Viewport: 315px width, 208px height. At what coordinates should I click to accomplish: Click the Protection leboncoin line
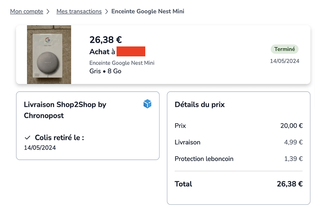(204, 159)
